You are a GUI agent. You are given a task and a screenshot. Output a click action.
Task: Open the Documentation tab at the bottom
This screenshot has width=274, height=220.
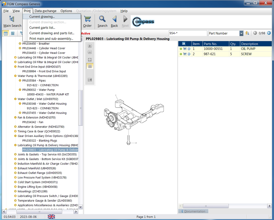193,211
